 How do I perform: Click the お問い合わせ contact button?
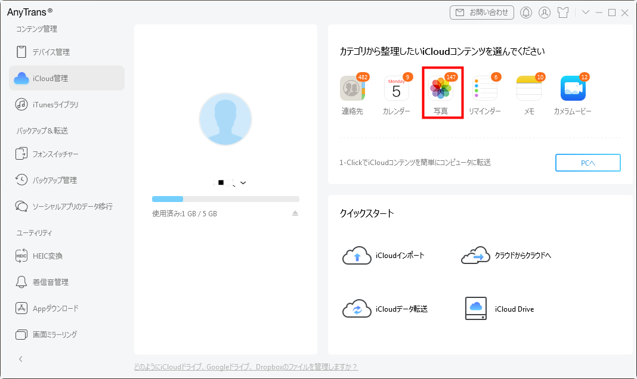(x=482, y=13)
